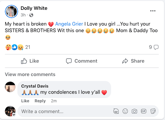Click the comment bubble icon beside 9
The height and width of the screenshot is (120, 165).
156,47
